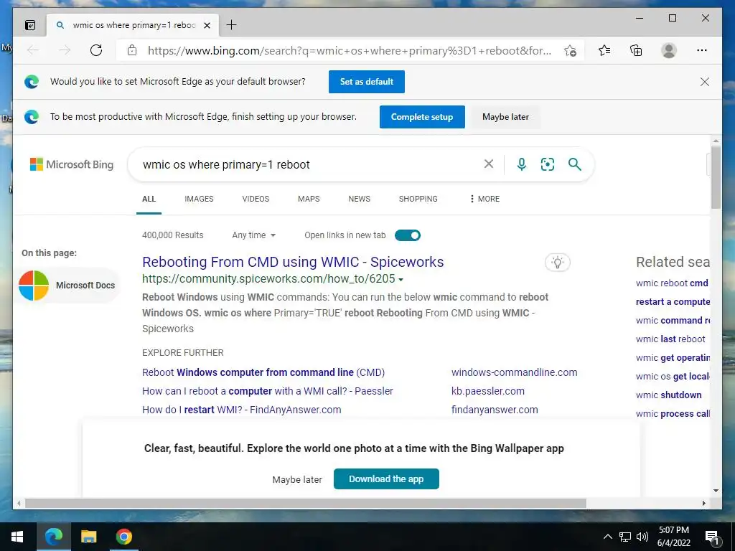Go back to the previous page
Screen dimensions: 735x551
pos(33,50)
